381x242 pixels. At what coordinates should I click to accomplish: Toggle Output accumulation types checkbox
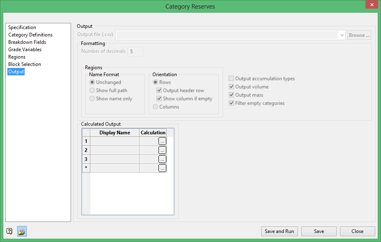tap(232, 79)
